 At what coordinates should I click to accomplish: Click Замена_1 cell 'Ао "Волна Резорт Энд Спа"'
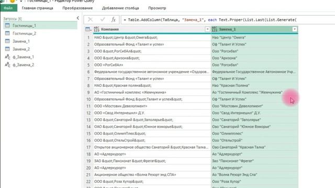(x=254, y=174)
